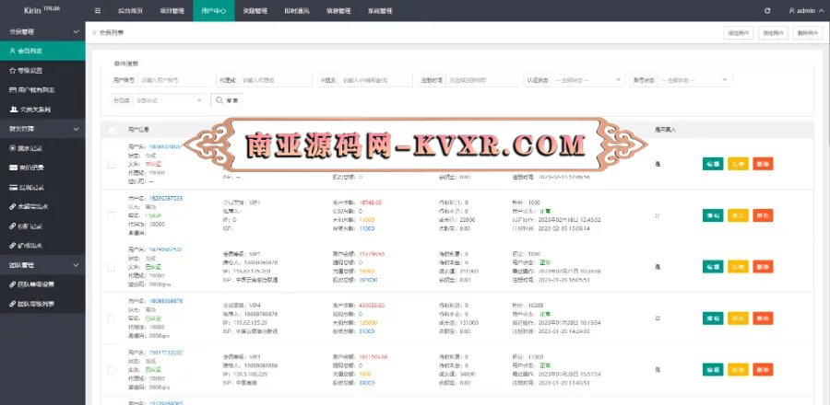This screenshot has width=830, height=405.
Task: Click green 编辑 button for user 15611112222
Action: click(713, 370)
